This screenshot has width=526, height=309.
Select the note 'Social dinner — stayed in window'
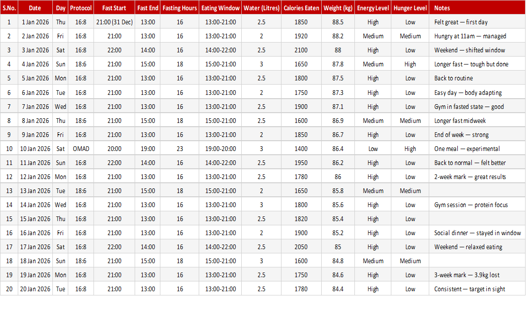pos(477,233)
